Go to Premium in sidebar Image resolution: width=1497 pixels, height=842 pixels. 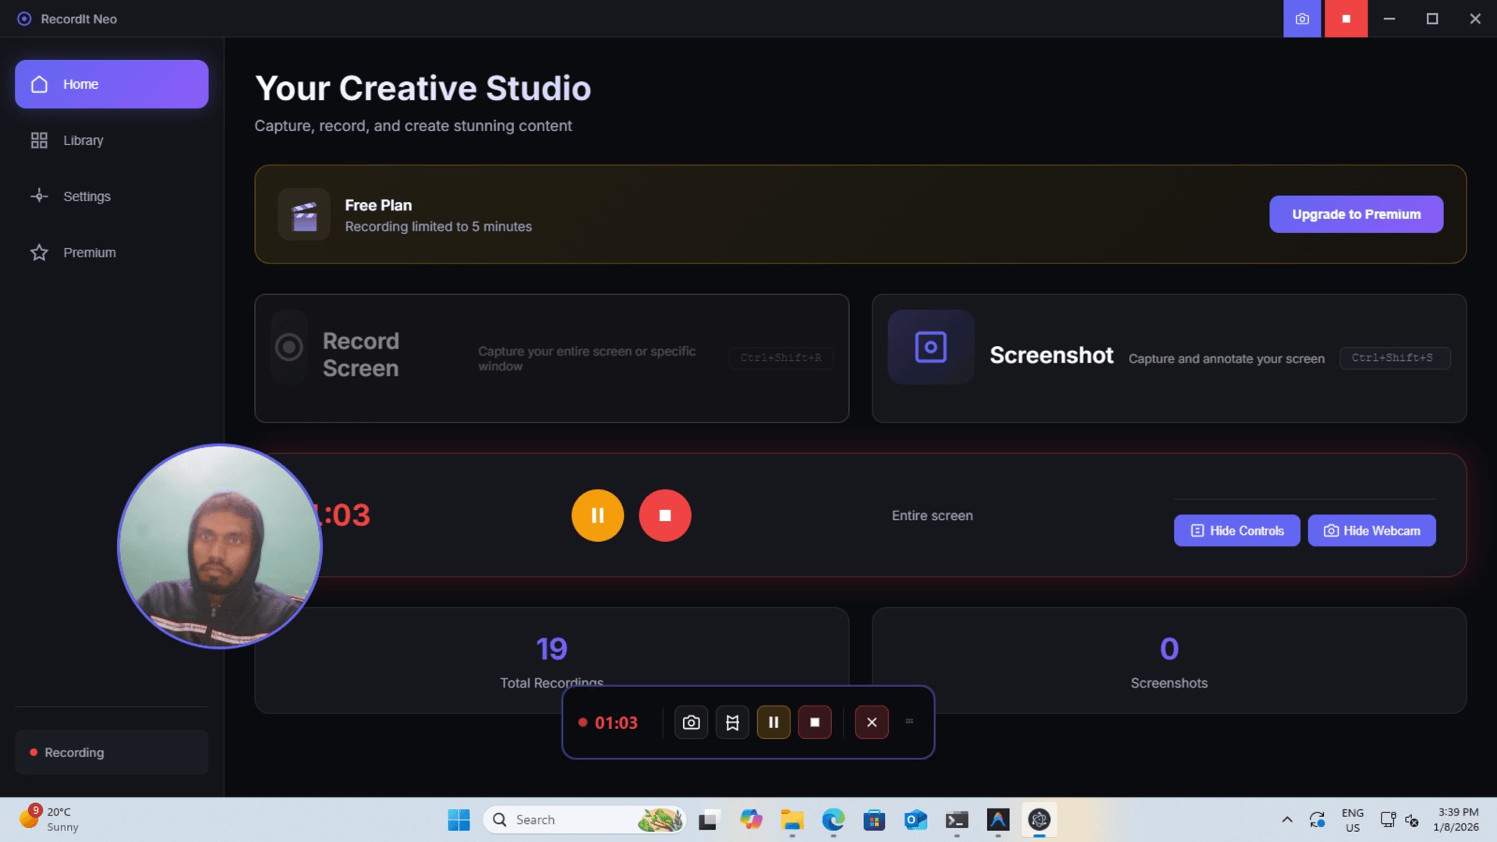click(x=89, y=253)
